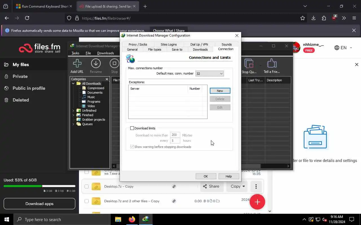Open the Dial Up / VPN tab
The width and height of the screenshot is (361, 225).
tap(199, 44)
